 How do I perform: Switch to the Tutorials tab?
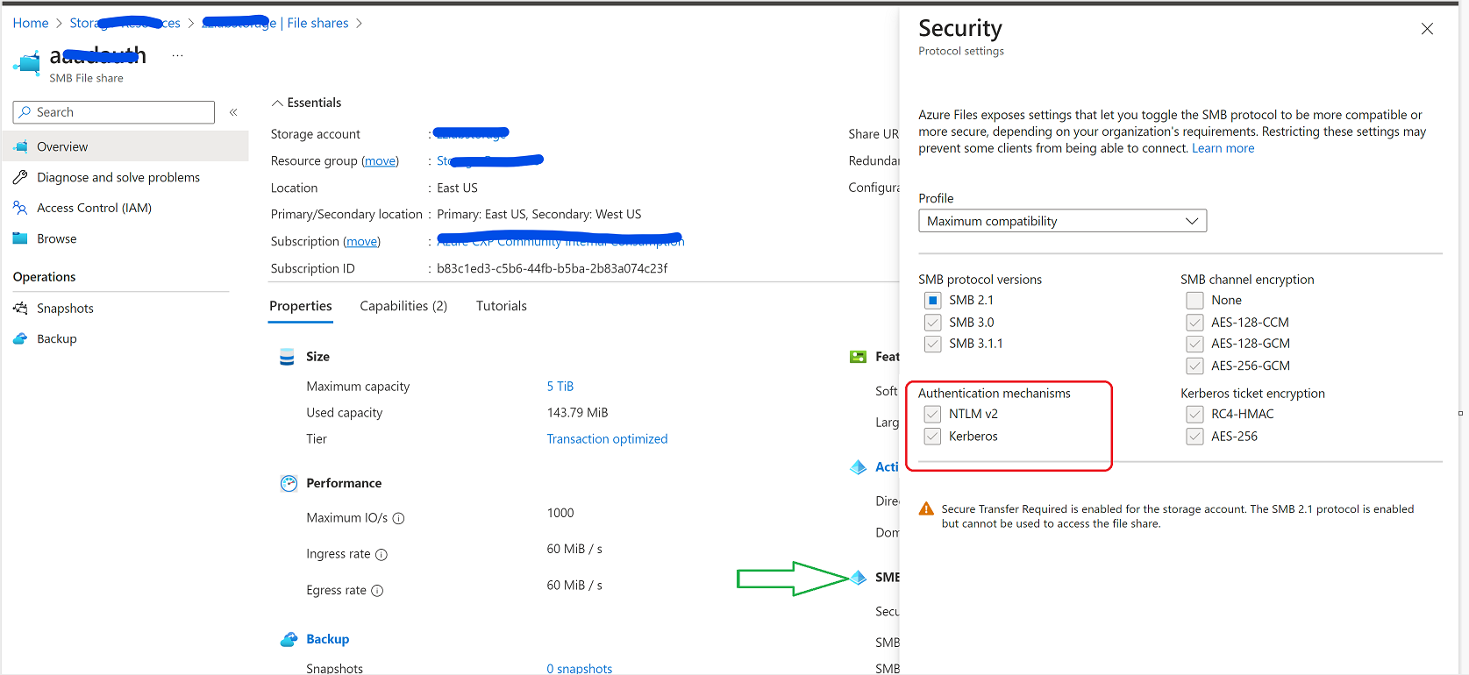click(x=502, y=306)
